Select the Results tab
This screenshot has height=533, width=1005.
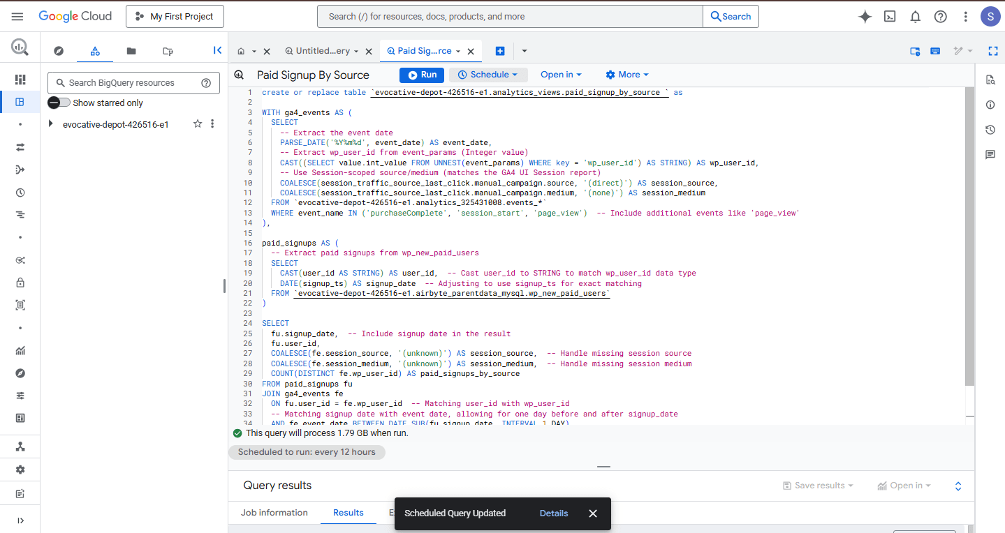tap(348, 513)
